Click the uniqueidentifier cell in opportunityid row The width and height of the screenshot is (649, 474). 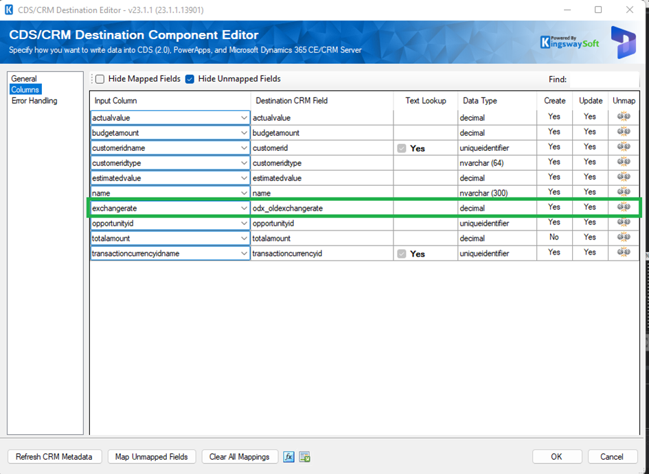point(497,223)
